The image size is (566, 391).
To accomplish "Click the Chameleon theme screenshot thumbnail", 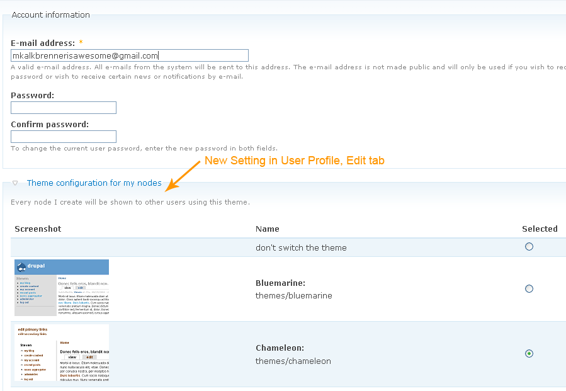I will [x=62, y=353].
